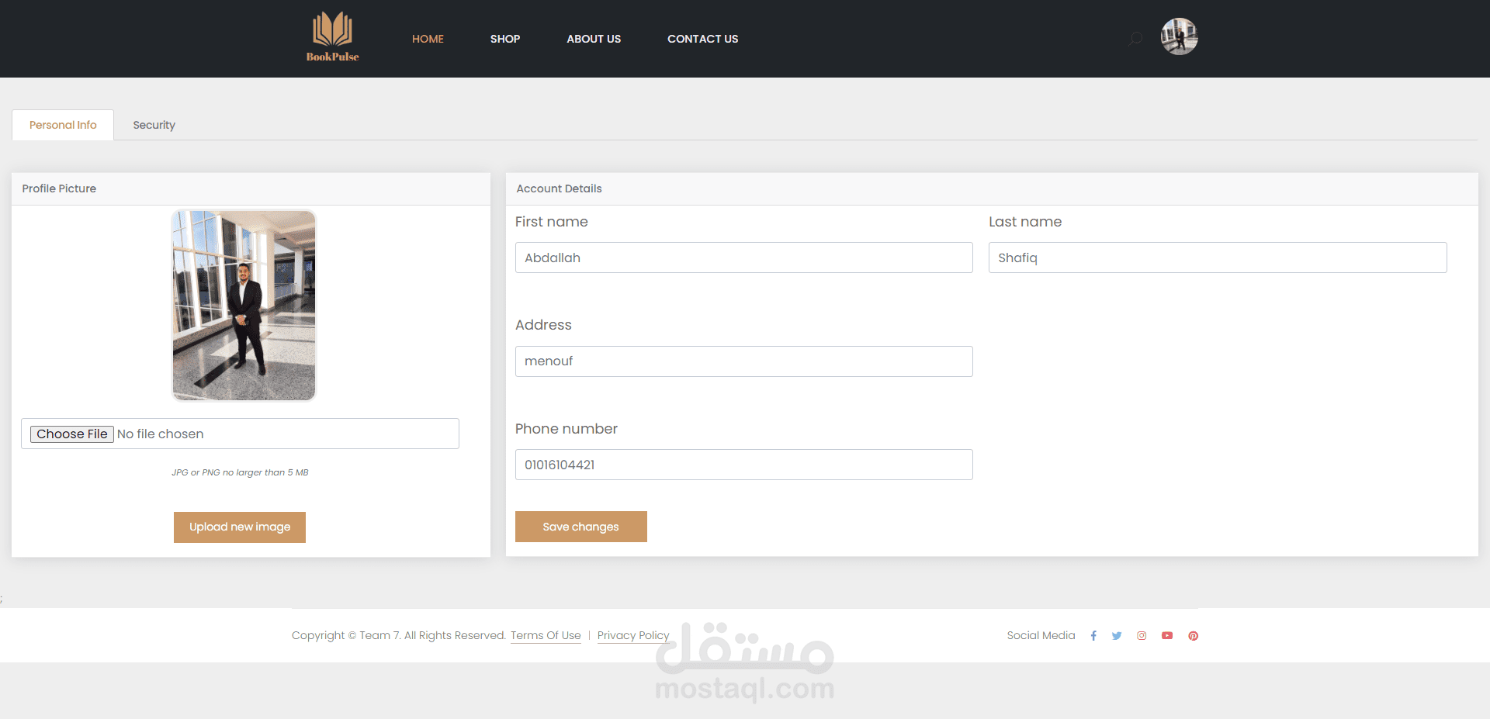This screenshot has width=1490, height=719.
Task: Open Privacy Policy link
Action: pyautogui.click(x=633, y=635)
